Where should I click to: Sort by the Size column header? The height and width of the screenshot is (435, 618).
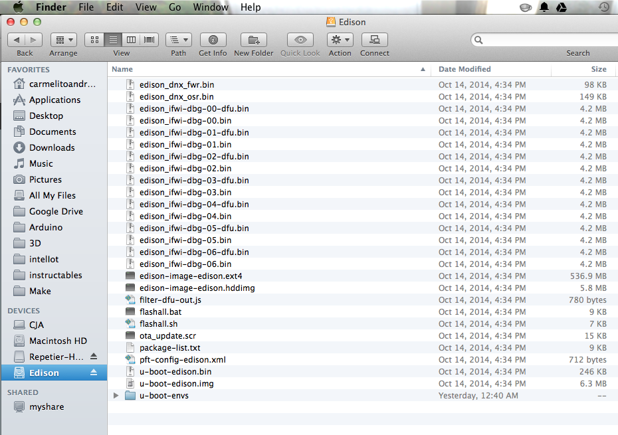coord(583,69)
